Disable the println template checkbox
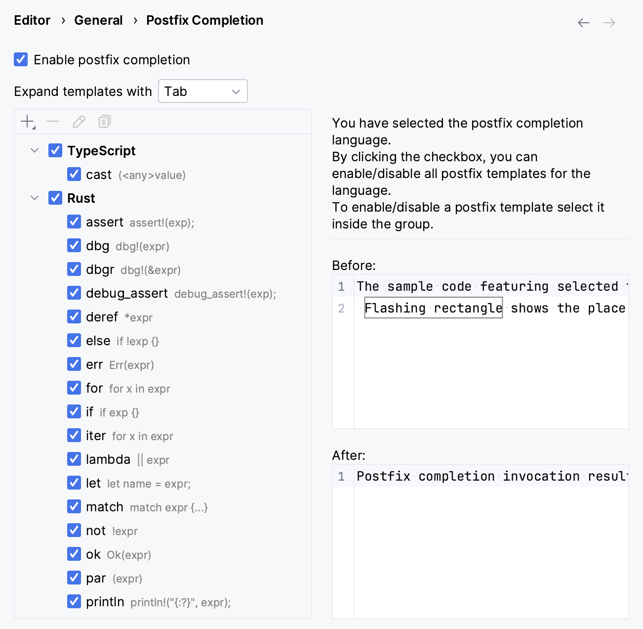The width and height of the screenshot is (643, 629). click(74, 601)
